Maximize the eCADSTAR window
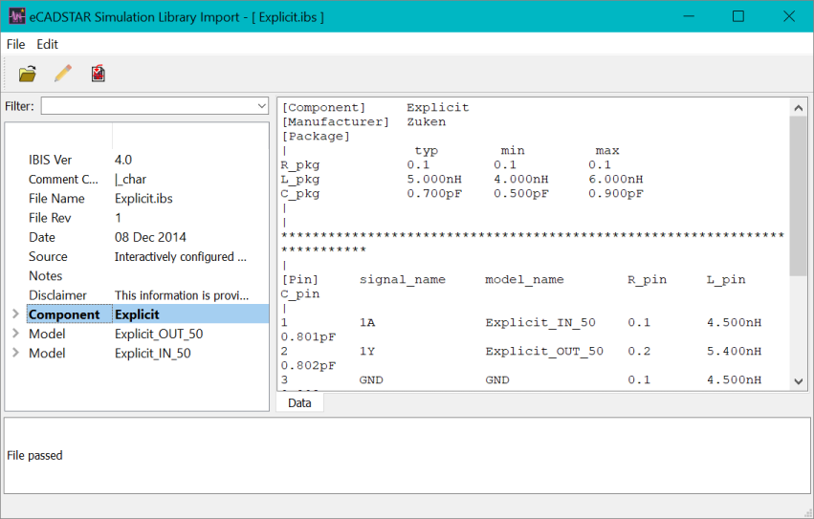This screenshot has width=814, height=519. [x=738, y=16]
